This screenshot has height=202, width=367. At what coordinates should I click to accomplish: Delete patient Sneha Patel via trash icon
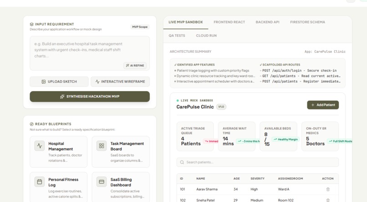point(328,200)
